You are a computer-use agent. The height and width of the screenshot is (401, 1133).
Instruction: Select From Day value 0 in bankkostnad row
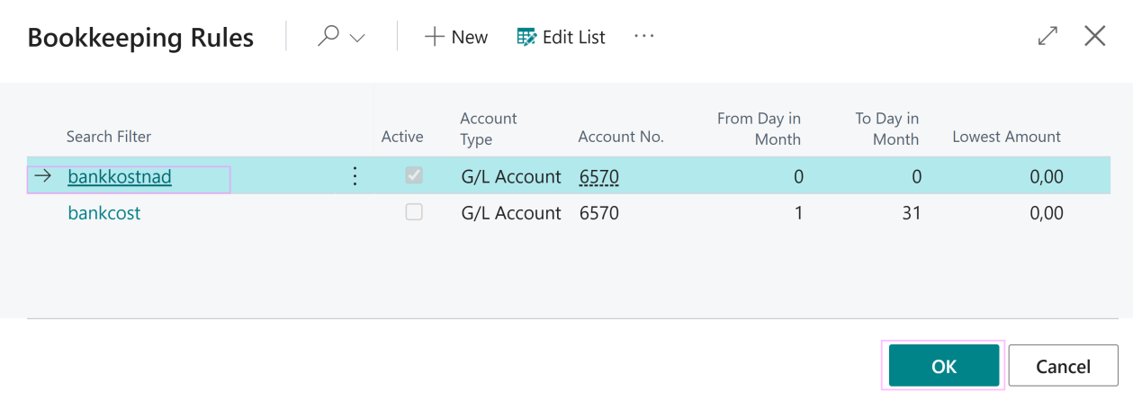point(798,177)
